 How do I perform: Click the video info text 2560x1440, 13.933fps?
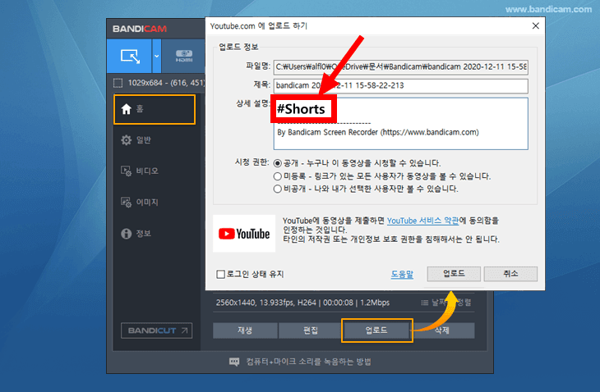click(302, 303)
